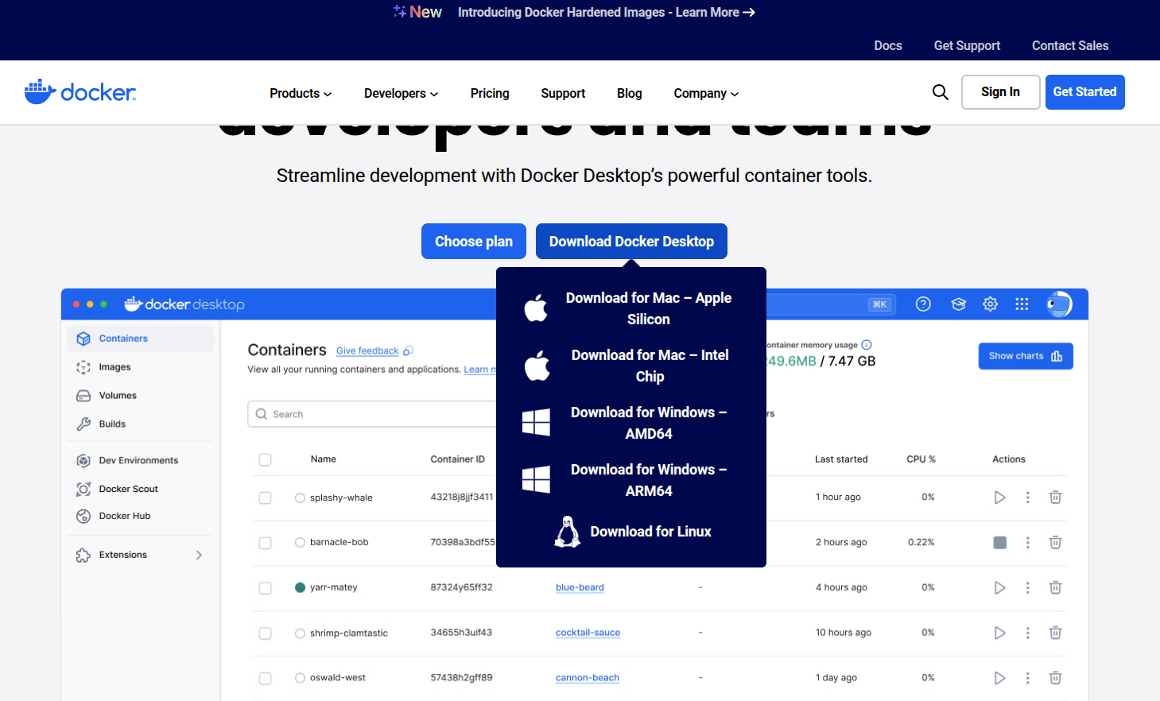The width and height of the screenshot is (1160, 701).
Task: Click the Builds wrench icon
Action: pos(83,424)
